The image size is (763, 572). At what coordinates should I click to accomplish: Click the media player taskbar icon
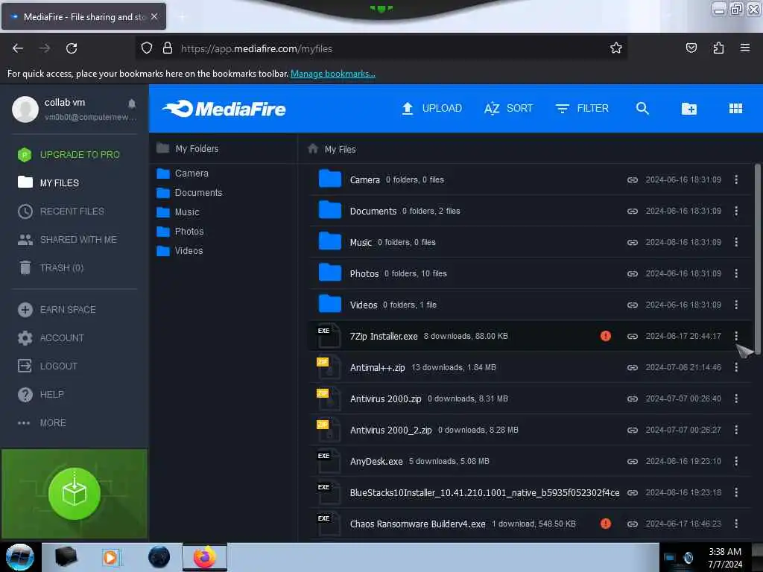pos(110,557)
